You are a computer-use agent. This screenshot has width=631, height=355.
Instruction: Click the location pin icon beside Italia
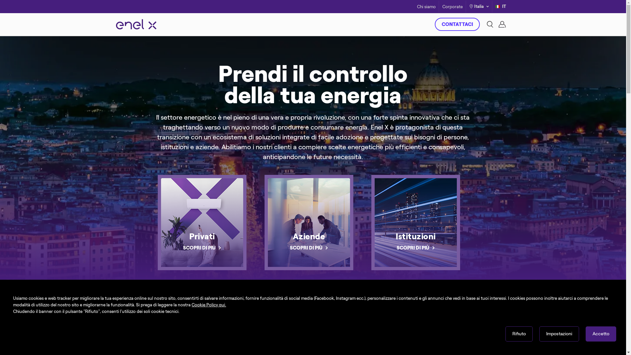pos(471,7)
